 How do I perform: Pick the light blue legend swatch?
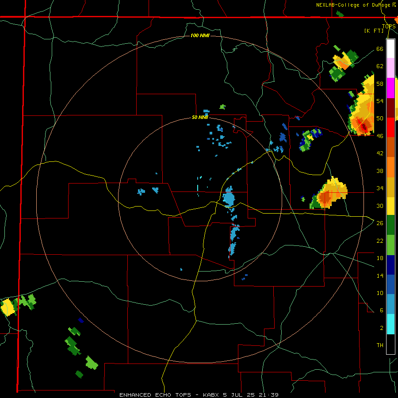390,304
